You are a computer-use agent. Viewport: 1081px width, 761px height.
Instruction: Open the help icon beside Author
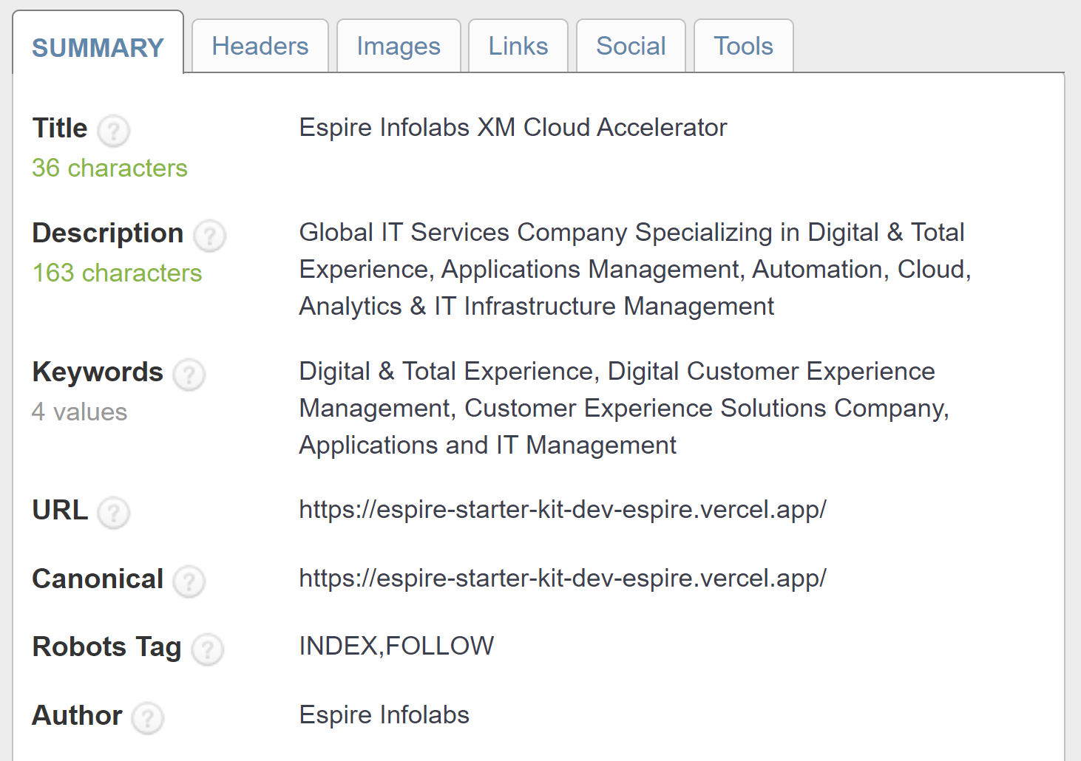click(x=148, y=719)
